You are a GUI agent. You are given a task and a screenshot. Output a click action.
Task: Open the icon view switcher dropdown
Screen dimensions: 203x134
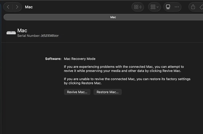point(138,7)
